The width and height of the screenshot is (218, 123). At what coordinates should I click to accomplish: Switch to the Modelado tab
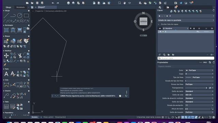(20, 7)
